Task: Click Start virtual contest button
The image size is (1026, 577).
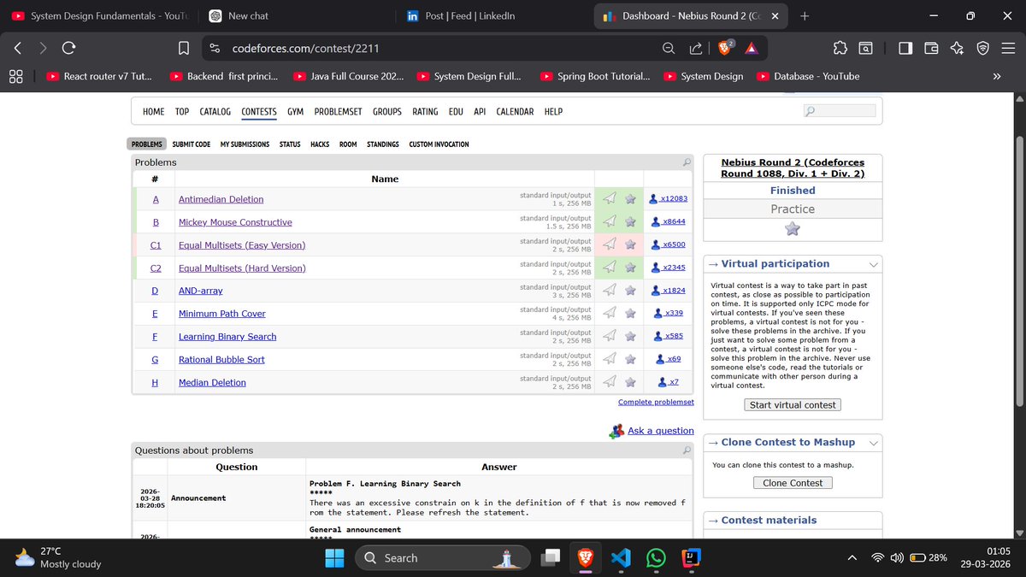Action: coord(793,404)
